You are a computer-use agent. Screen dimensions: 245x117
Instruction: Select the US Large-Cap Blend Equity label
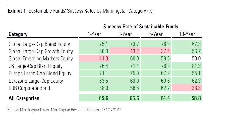coord(36,66)
